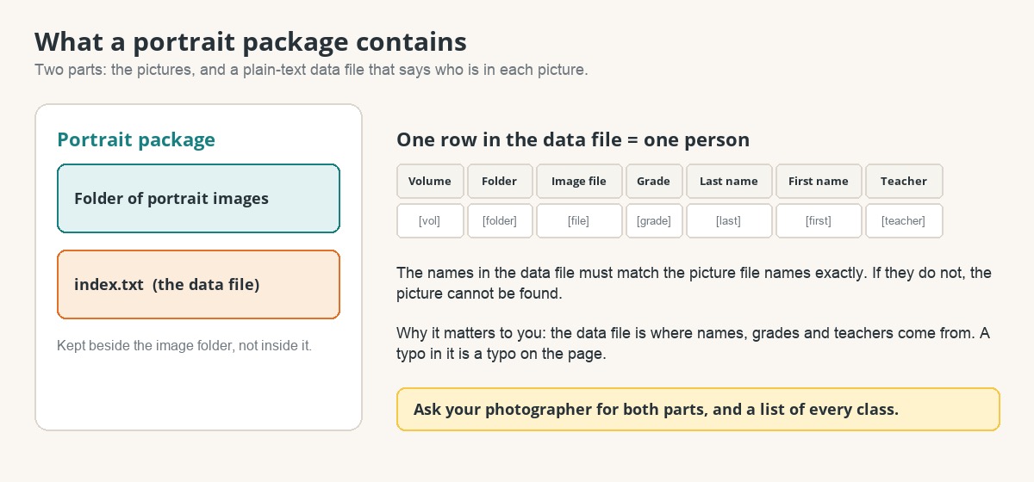Viewport: 1034px width, 482px height.
Task: Select the 'index.txt (the data file)' box
Action: [198, 285]
